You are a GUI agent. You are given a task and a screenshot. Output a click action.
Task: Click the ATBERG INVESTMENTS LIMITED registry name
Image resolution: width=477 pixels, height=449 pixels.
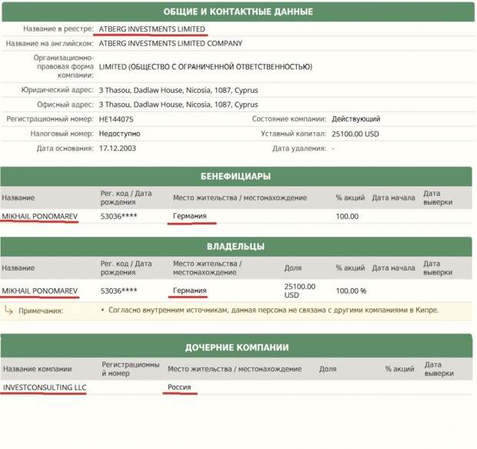click(x=152, y=29)
